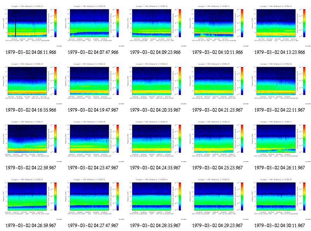Screen dimensions: 311x231
Task: Click the caption 1979-03-02 04:07:47.966
Action: point(93,52)
